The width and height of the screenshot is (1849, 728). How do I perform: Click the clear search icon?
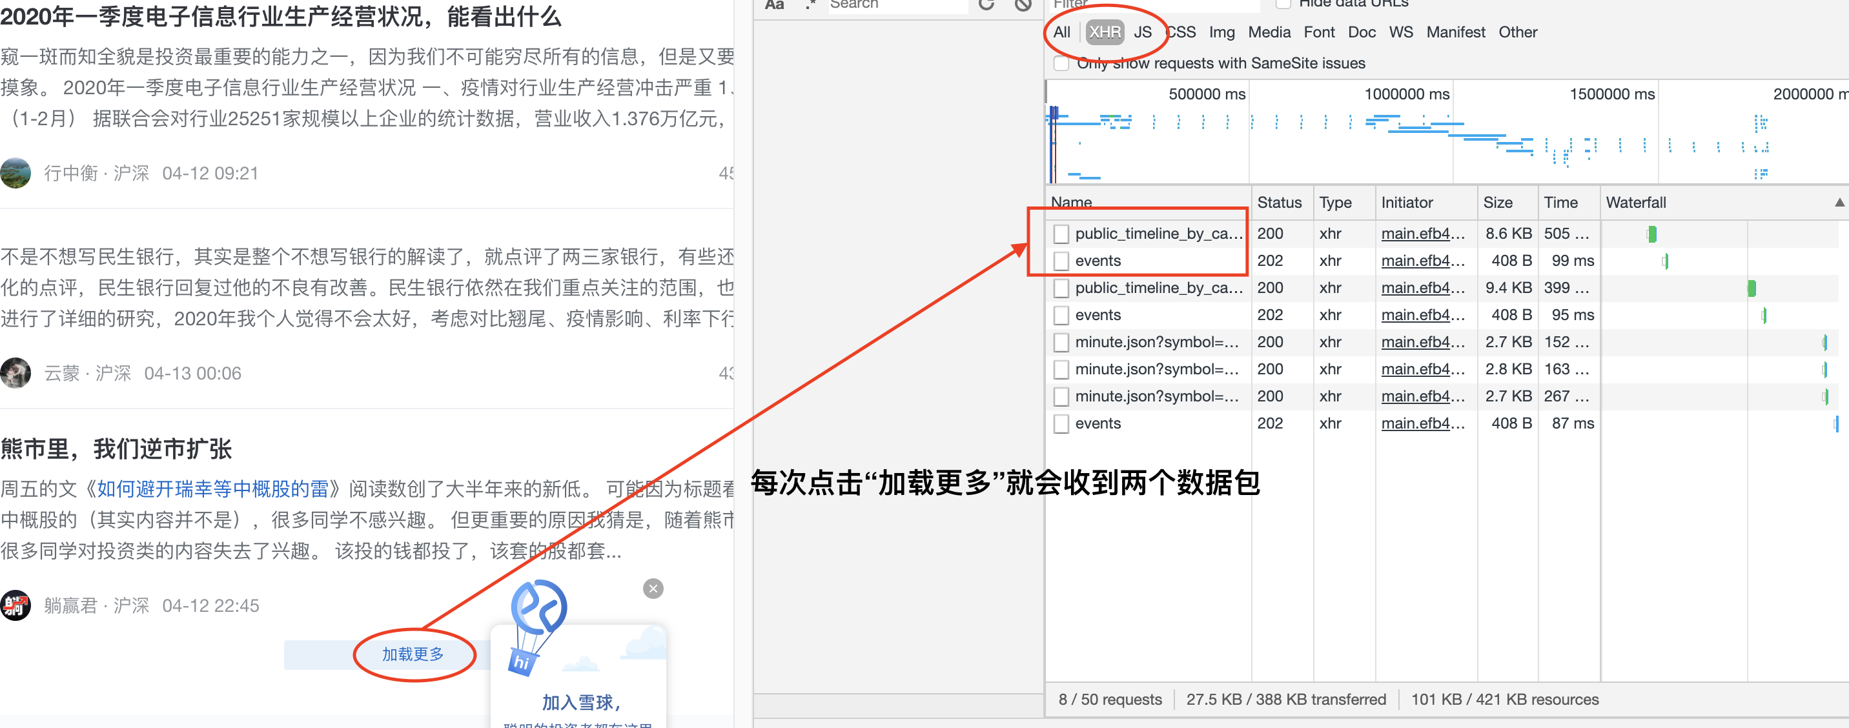(1023, 4)
